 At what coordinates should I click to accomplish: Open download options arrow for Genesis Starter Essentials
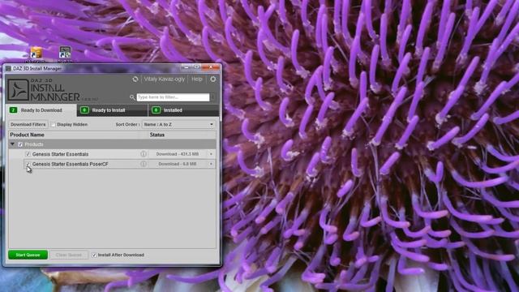[211, 154]
